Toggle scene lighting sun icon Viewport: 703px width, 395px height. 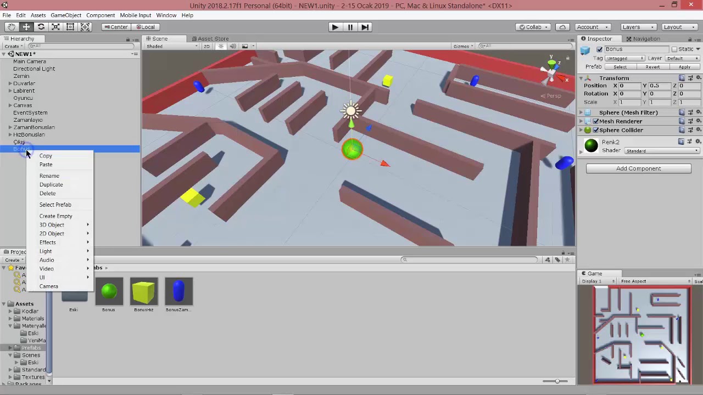(x=221, y=46)
